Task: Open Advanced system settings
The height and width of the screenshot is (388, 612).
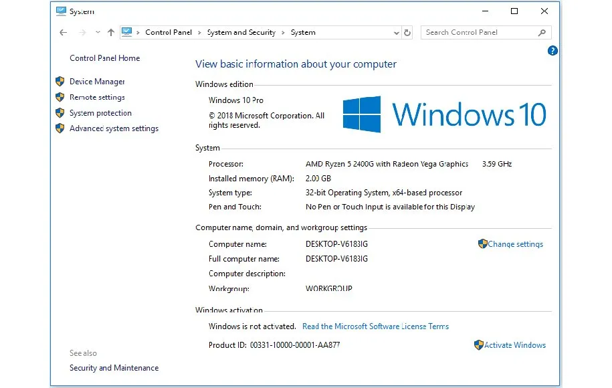Action: [x=114, y=128]
